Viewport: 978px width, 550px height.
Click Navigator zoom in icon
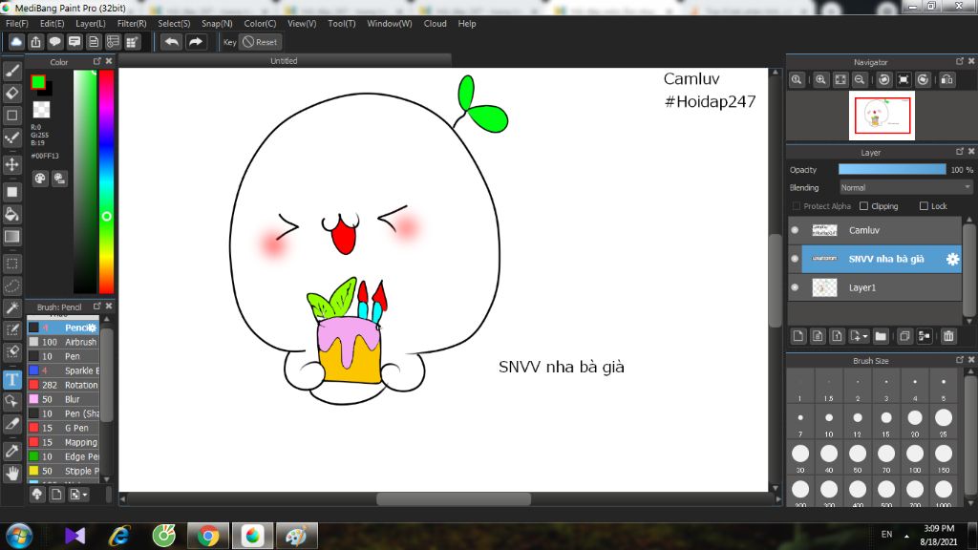[820, 80]
